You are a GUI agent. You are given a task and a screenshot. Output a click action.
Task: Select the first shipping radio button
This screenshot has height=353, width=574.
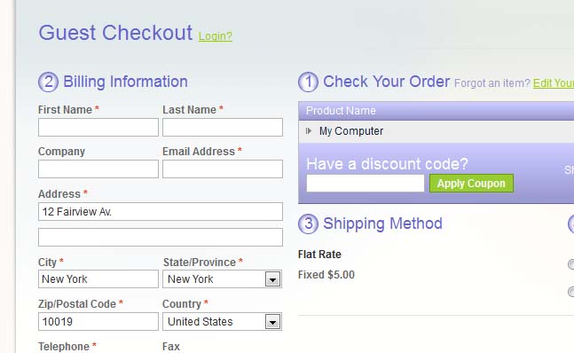pyautogui.click(x=571, y=264)
